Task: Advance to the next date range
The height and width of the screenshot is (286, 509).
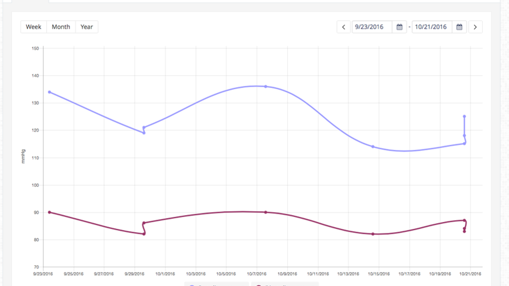Action: (x=475, y=27)
